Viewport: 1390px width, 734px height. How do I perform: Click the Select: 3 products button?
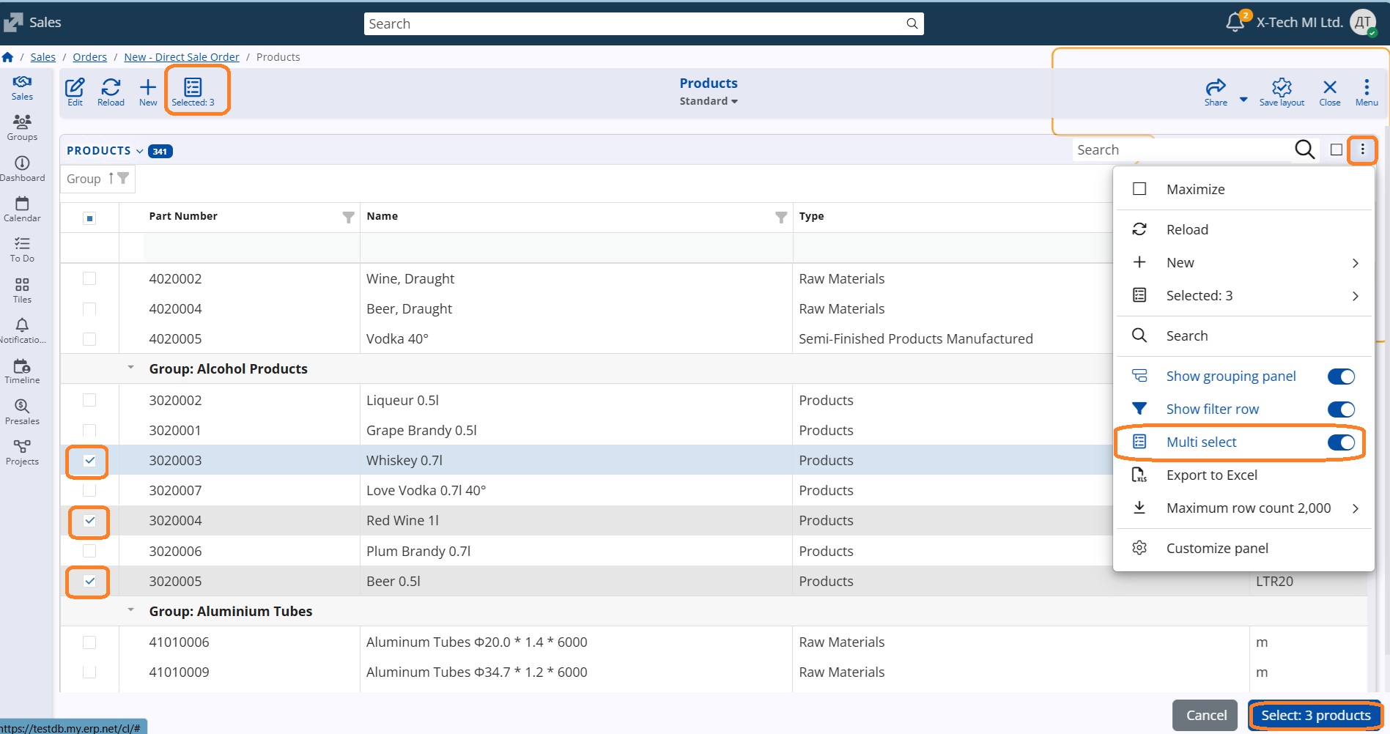click(1315, 716)
